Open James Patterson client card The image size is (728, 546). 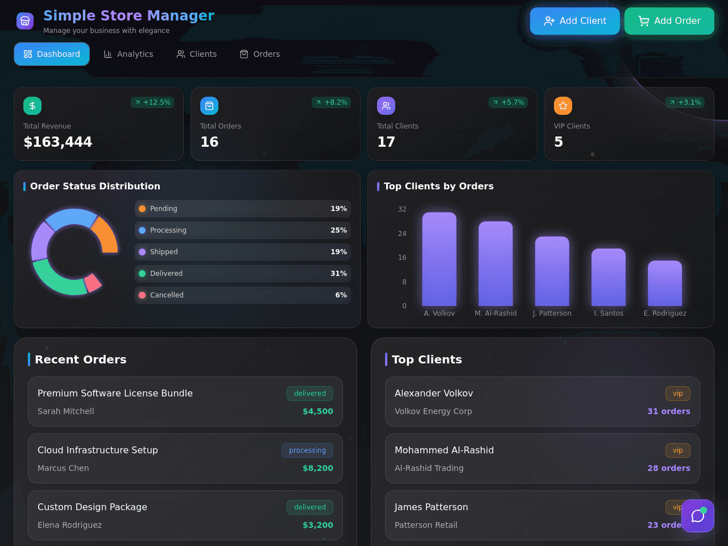pos(543,515)
